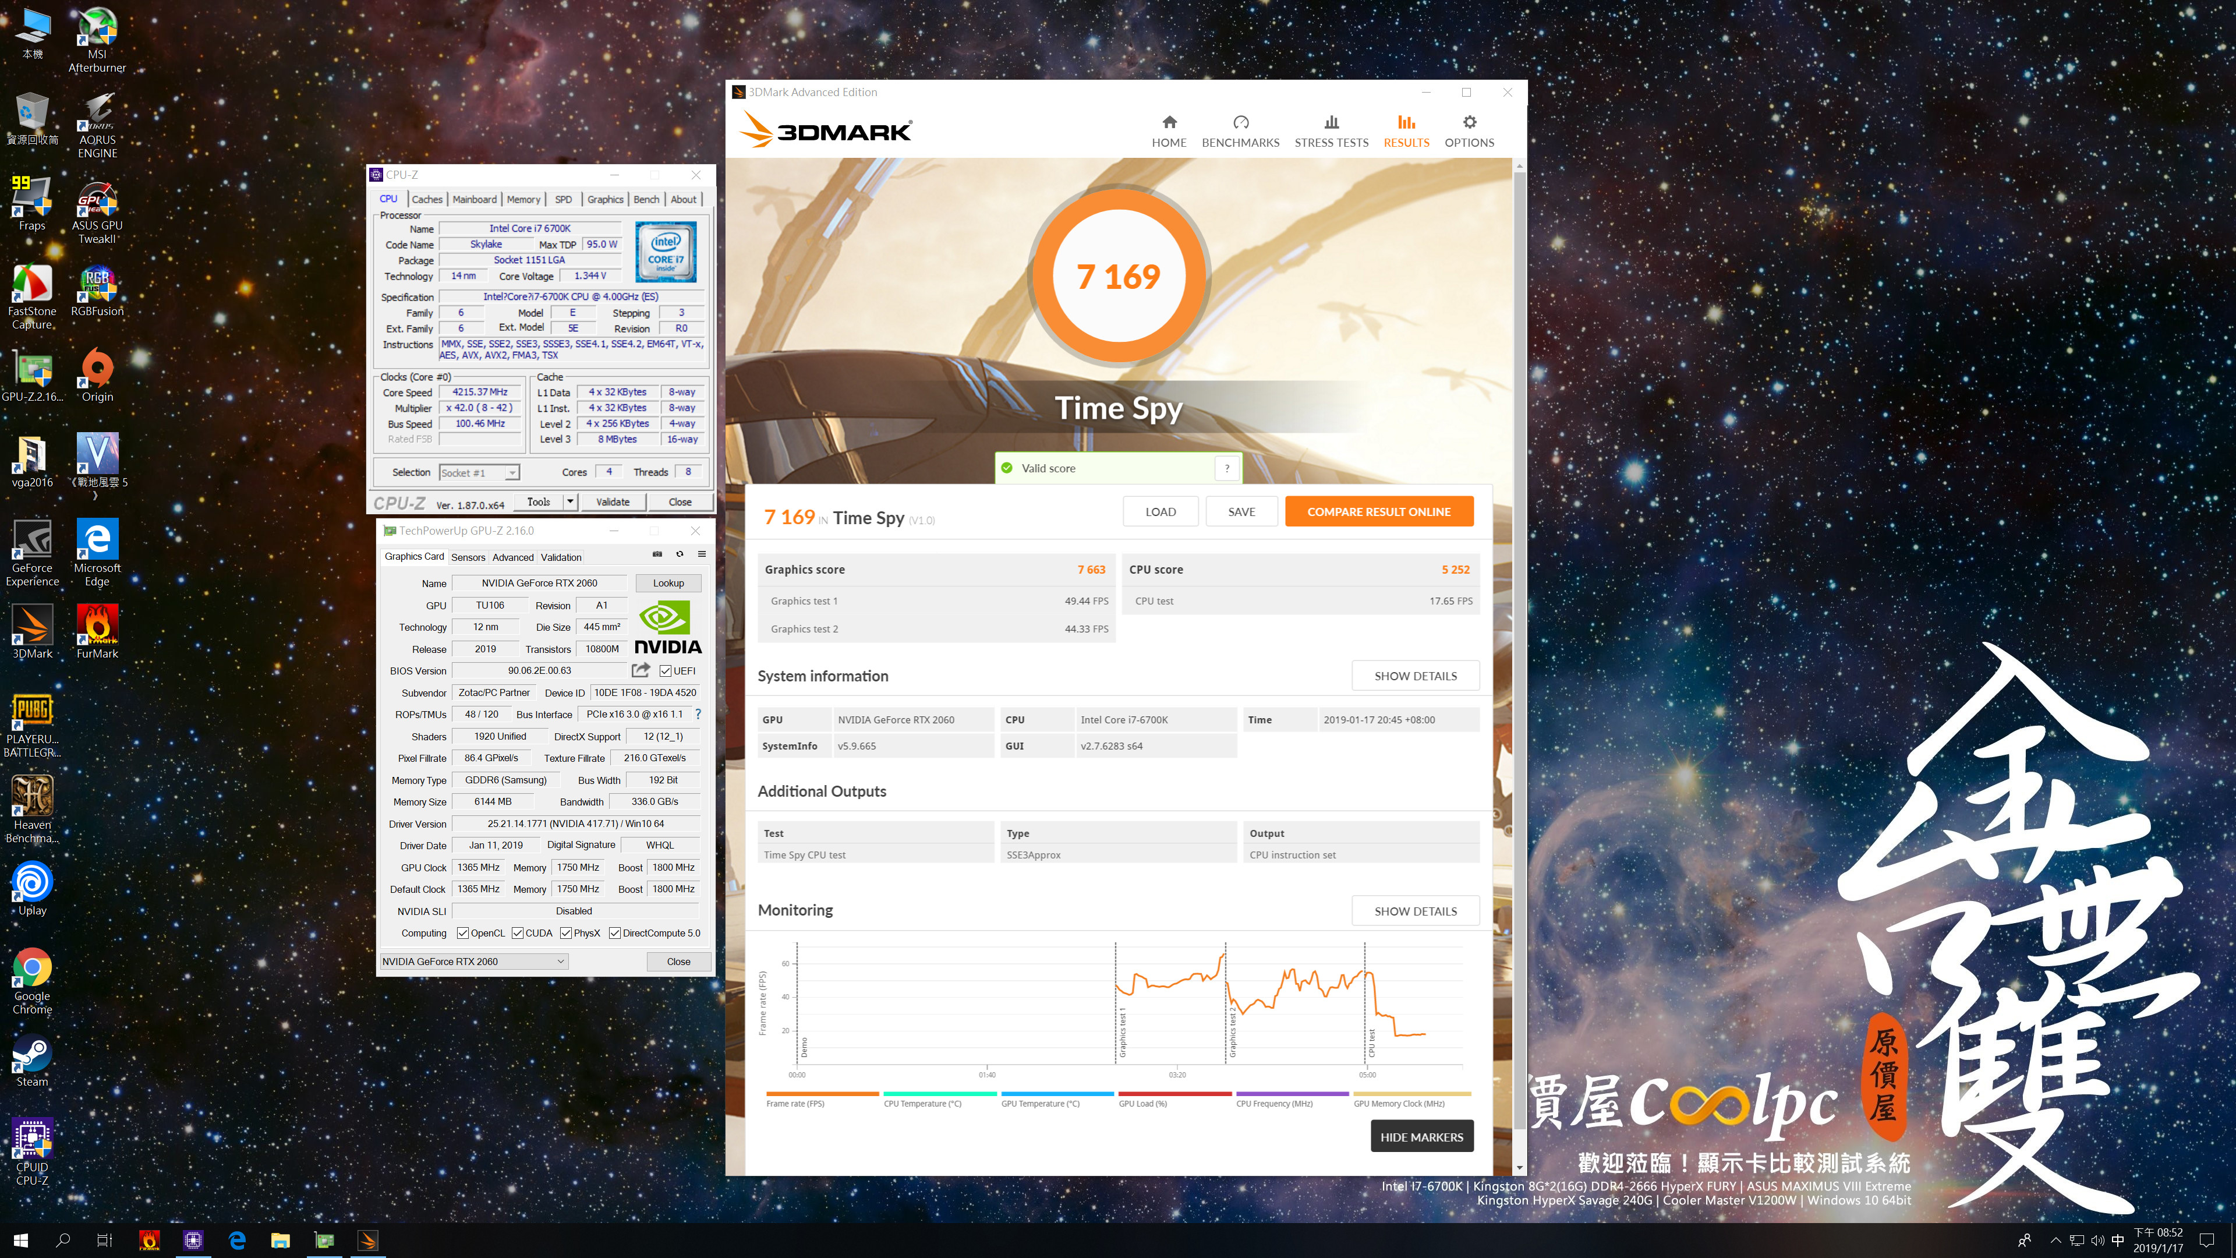Image resolution: width=2236 pixels, height=1258 pixels.
Task: Open the Fraps desktop icon
Action: pos(32,204)
